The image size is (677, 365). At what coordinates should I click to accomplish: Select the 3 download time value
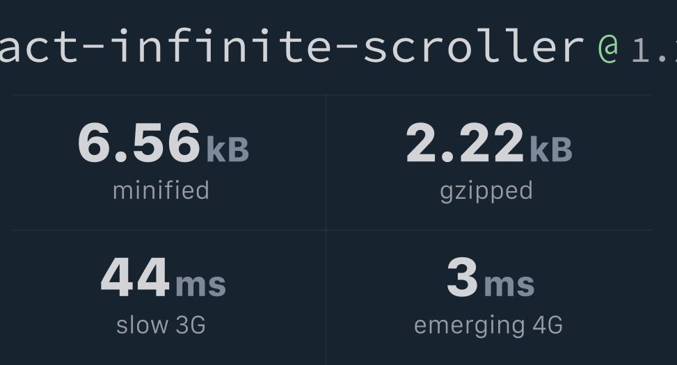tap(463, 277)
